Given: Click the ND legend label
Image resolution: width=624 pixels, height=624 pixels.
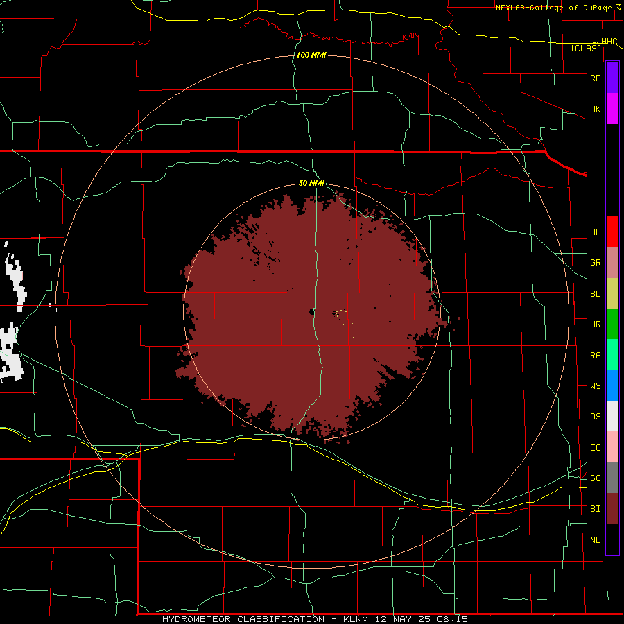Looking at the screenshot, I should coord(595,539).
